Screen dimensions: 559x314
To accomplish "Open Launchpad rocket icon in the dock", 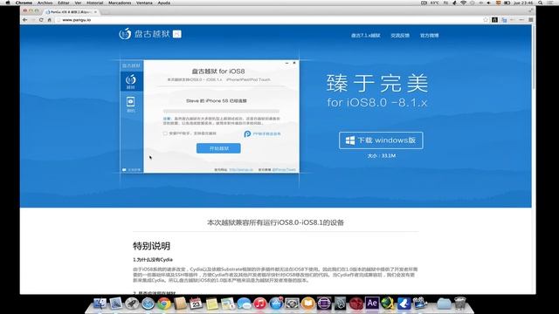I will point(132,304).
